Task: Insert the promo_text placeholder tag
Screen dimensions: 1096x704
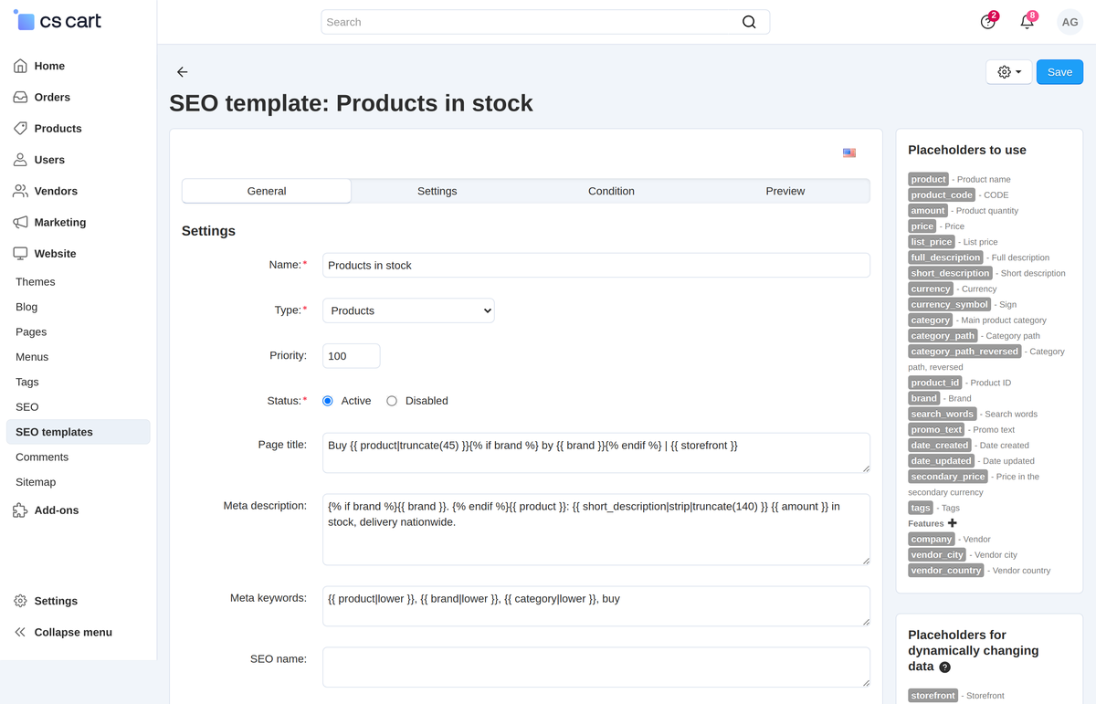Action: pos(937,429)
